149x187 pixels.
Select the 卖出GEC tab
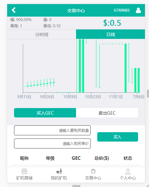[107, 113]
